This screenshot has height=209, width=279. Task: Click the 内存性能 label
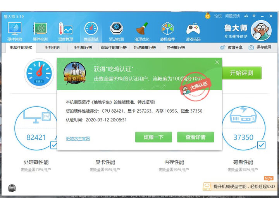[x=174, y=162]
